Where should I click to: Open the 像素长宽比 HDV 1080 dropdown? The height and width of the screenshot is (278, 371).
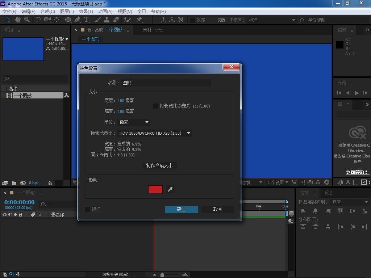pos(154,133)
